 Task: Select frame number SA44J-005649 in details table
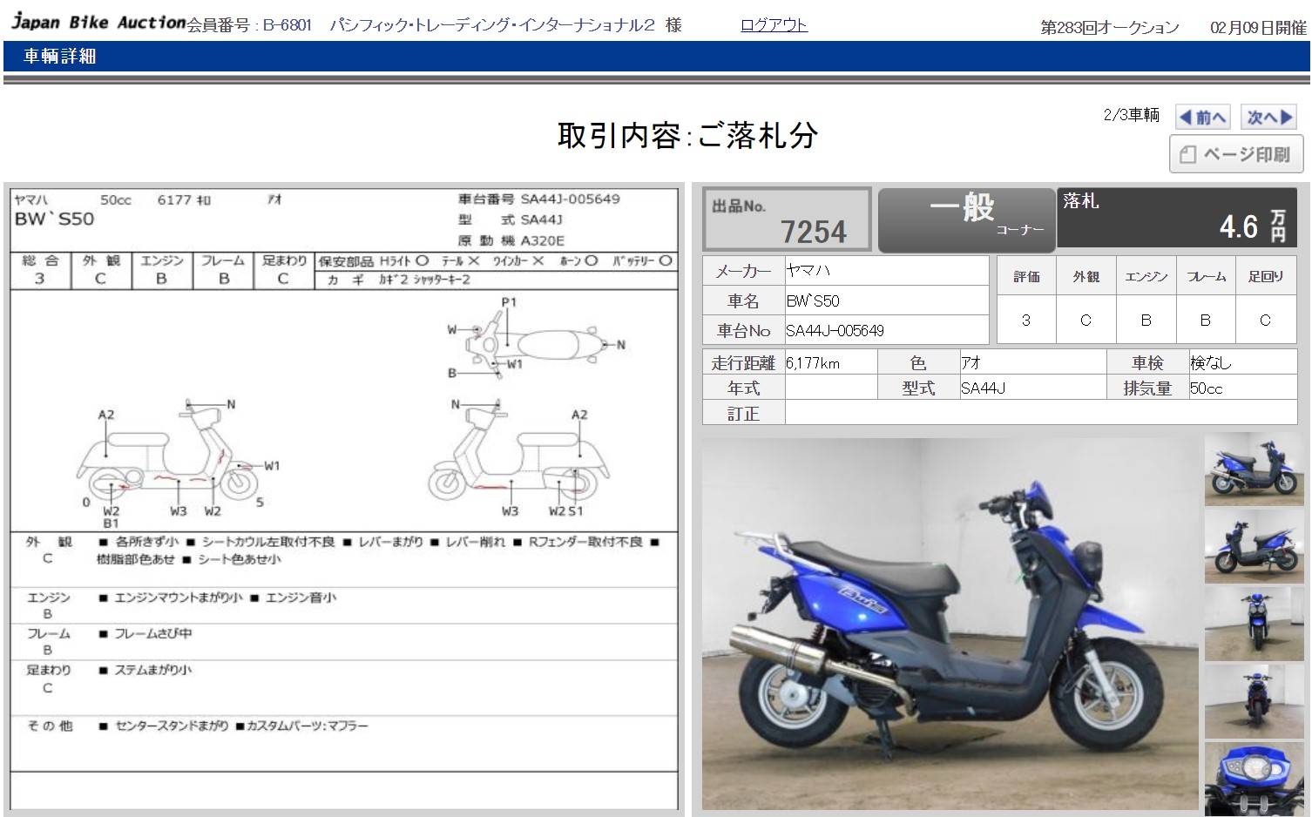[x=886, y=331]
